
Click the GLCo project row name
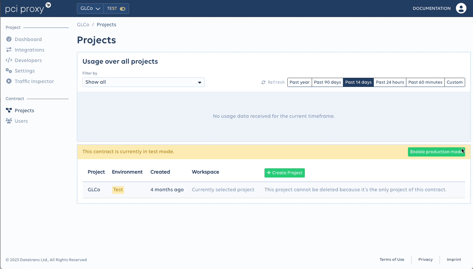94,190
